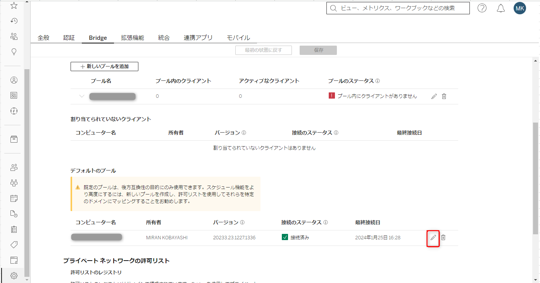
Task: Switch to the モバイル tab
Action: [238, 38]
